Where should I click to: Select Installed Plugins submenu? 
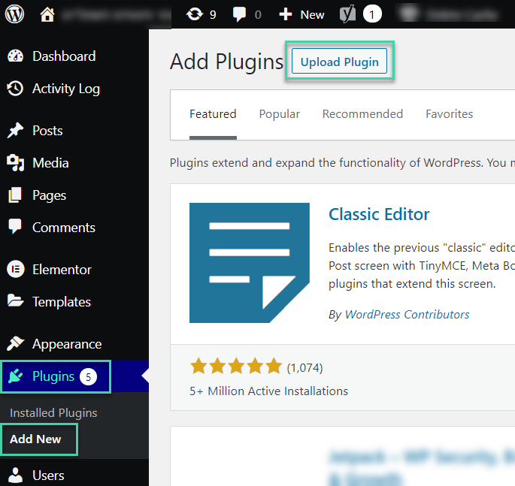click(x=53, y=413)
